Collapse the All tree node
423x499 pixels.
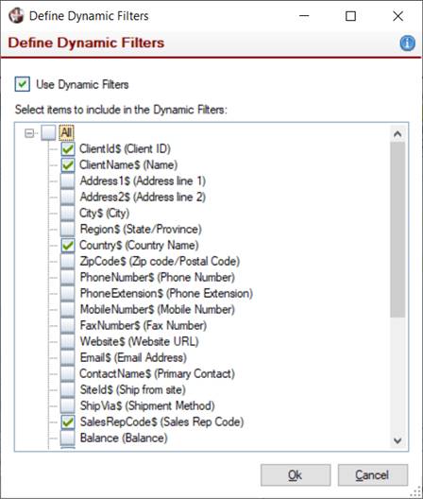tap(29, 133)
